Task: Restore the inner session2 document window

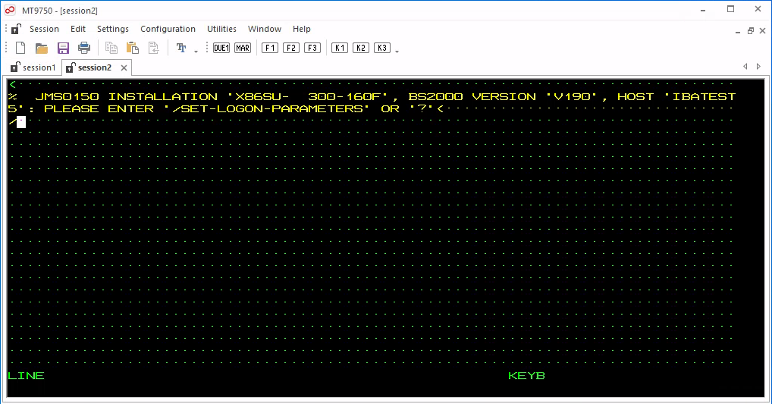Action: point(750,31)
